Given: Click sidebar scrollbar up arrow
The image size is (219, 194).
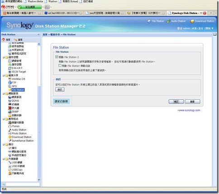Looking at the screenshot, I should point(39,44).
